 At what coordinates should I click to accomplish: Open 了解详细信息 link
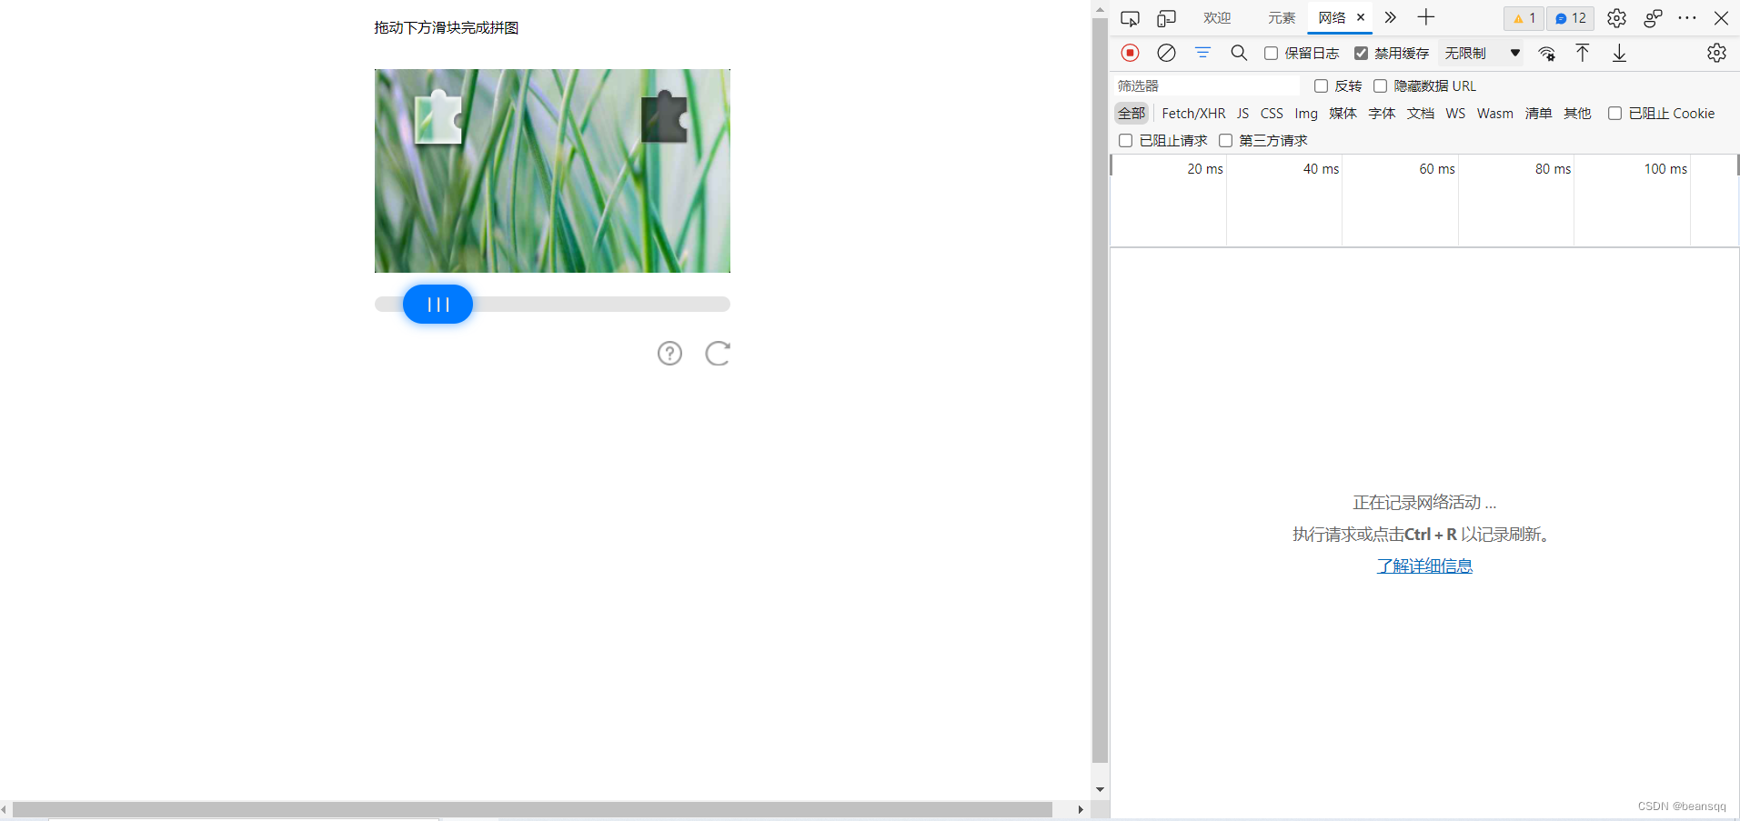point(1424,566)
